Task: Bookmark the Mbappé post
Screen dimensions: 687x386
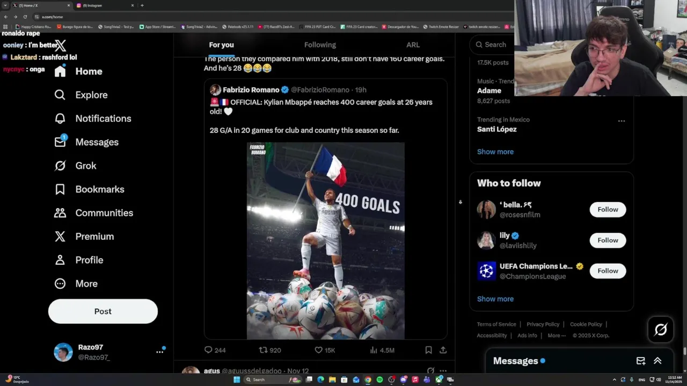Action: coord(428,350)
